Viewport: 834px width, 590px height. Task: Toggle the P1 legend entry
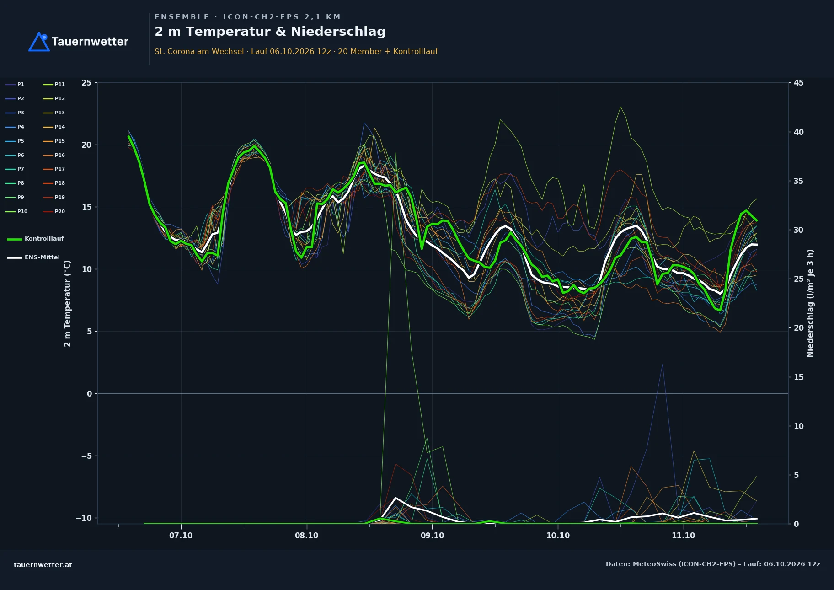[x=15, y=84]
